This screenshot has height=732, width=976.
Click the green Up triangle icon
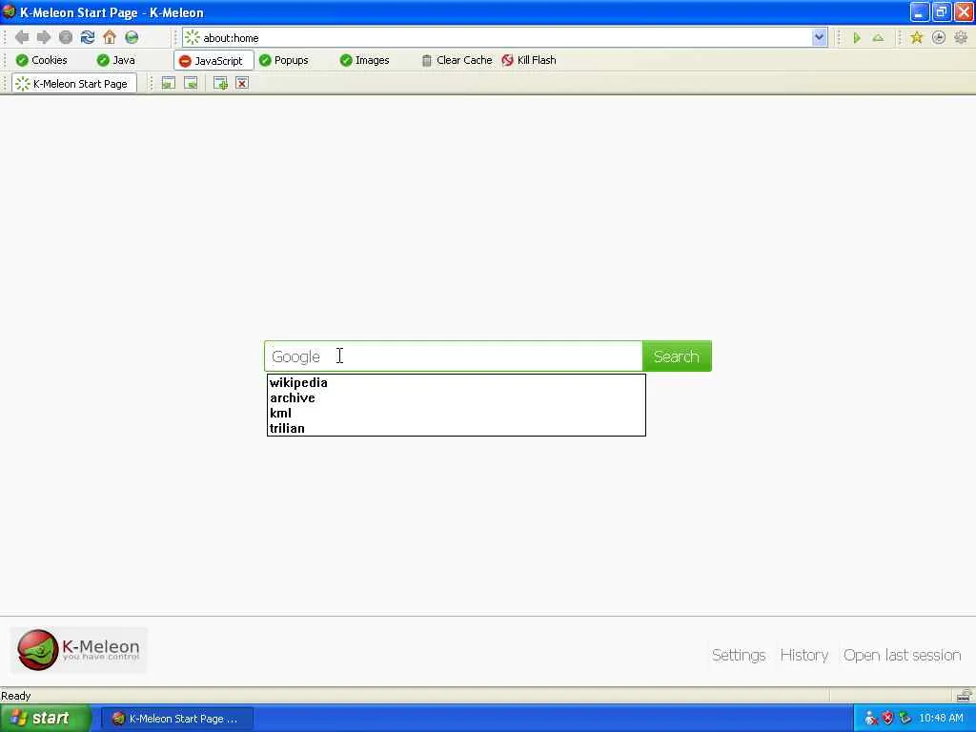point(878,38)
